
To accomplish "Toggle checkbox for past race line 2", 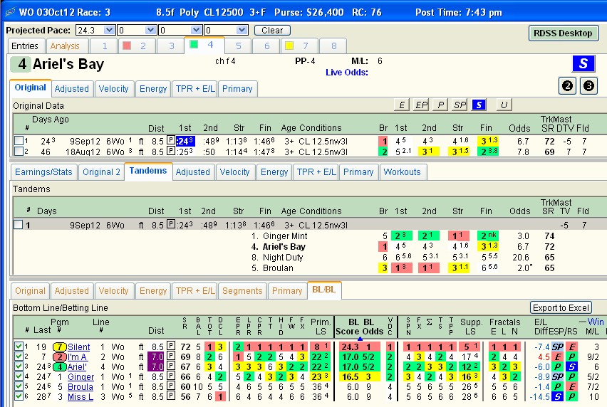I will 19,151.
